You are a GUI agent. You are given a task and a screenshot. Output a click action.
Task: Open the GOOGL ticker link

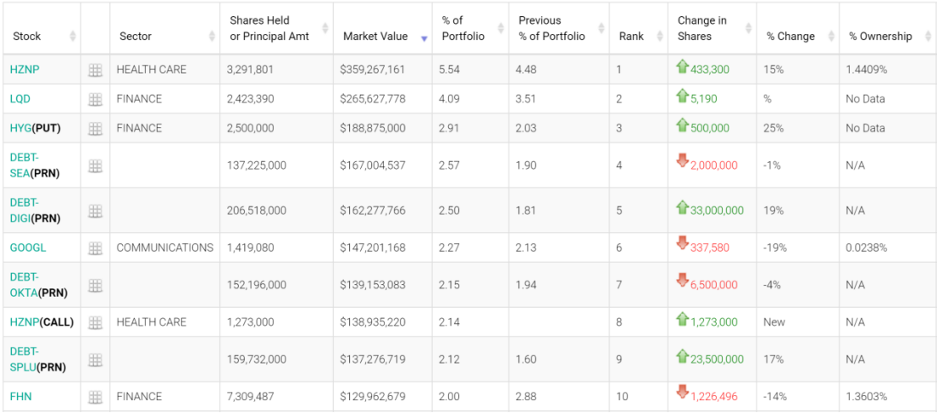[28, 248]
